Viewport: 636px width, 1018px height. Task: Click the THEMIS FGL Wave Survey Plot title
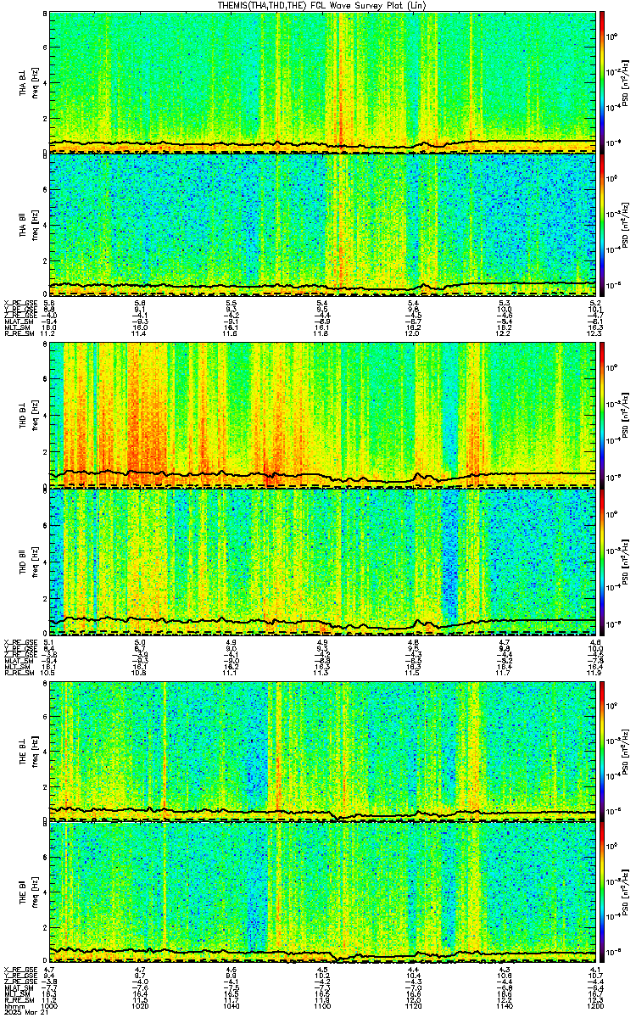tap(322, 5)
